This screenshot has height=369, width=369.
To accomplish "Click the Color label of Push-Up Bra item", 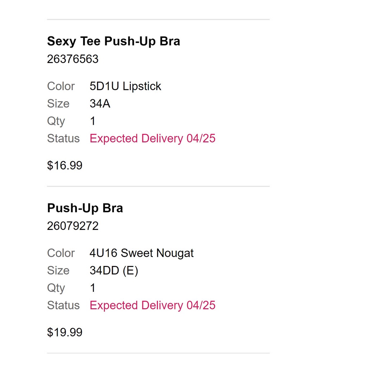I will (61, 253).
